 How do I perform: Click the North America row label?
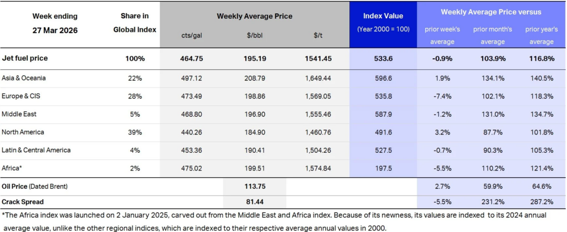[x=23, y=132]
